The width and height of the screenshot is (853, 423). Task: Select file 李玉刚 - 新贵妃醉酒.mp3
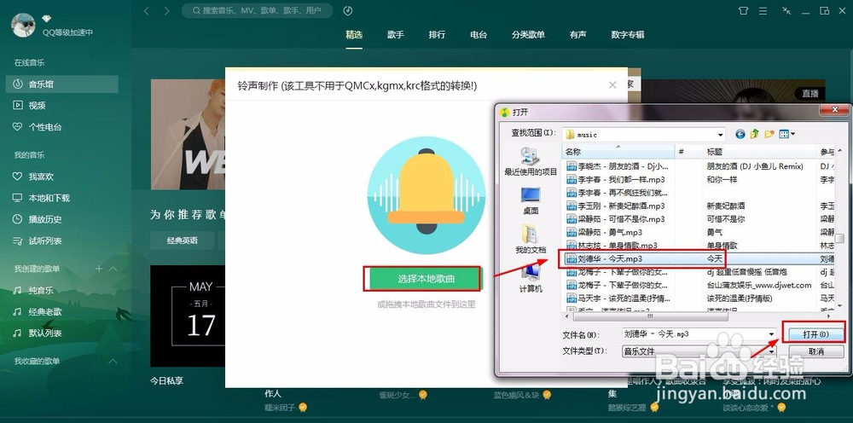(x=617, y=206)
